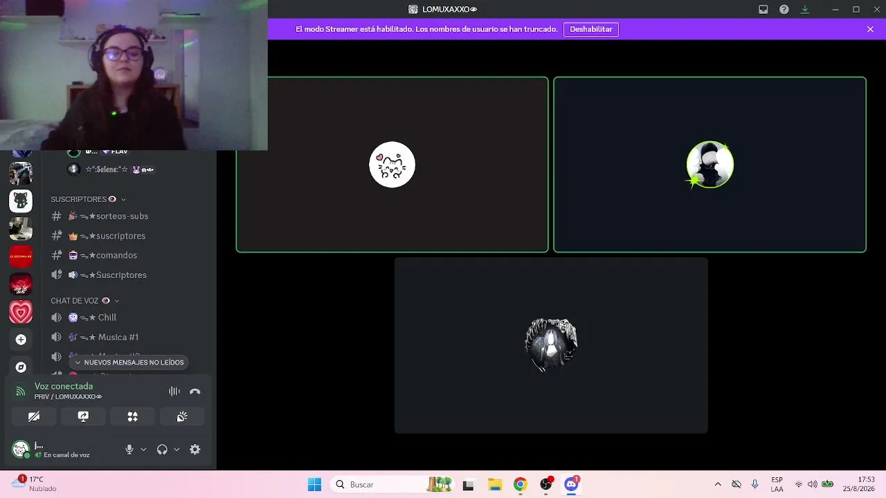Toggle noise suppression waveform icon

(174, 391)
